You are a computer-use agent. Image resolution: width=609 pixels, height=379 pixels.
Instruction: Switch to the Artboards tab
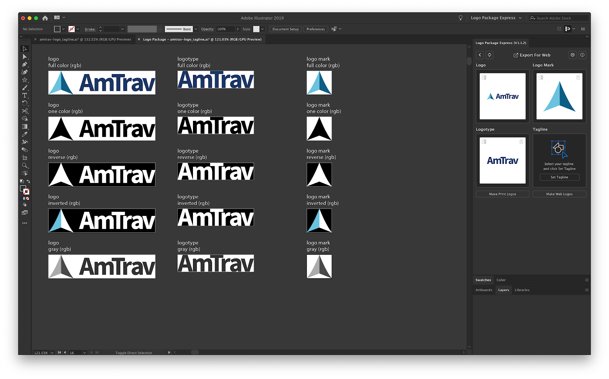point(483,290)
